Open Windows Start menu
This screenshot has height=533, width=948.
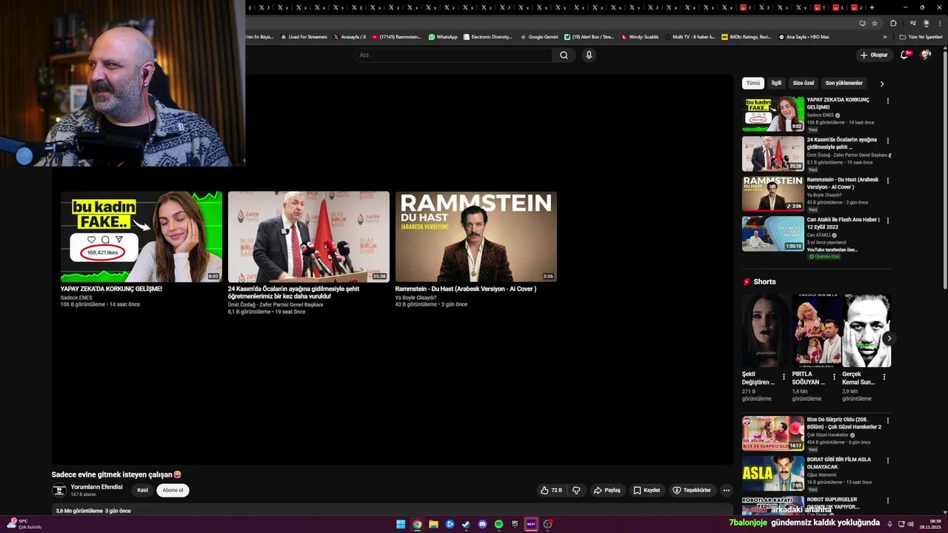coord(401,524)
